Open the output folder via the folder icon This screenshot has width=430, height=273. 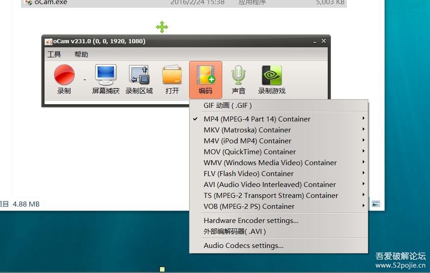(172, 75)
